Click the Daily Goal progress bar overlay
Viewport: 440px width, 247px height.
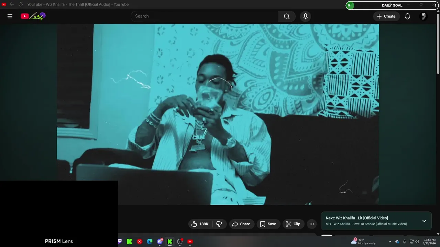(392, 5)
